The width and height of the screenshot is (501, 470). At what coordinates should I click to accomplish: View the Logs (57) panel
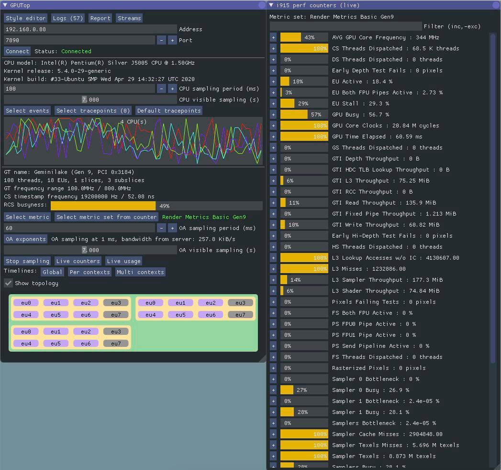[67, 18]
